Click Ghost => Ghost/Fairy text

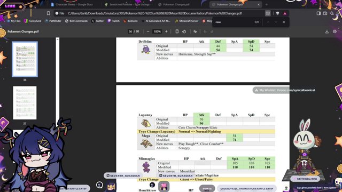pyautogui.click(x=196, y=179)
